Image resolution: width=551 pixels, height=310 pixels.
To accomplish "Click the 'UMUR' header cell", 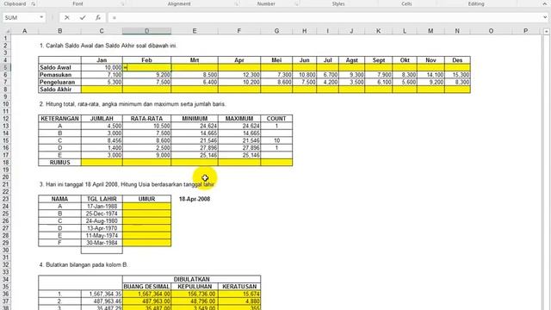I will [x=147, y=199].
